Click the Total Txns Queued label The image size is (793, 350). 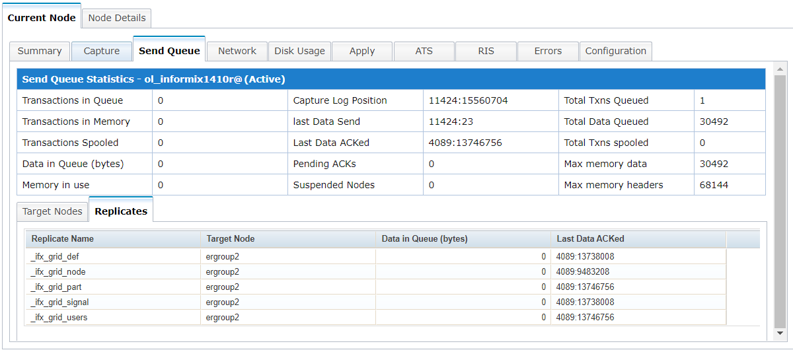(606, 100)
